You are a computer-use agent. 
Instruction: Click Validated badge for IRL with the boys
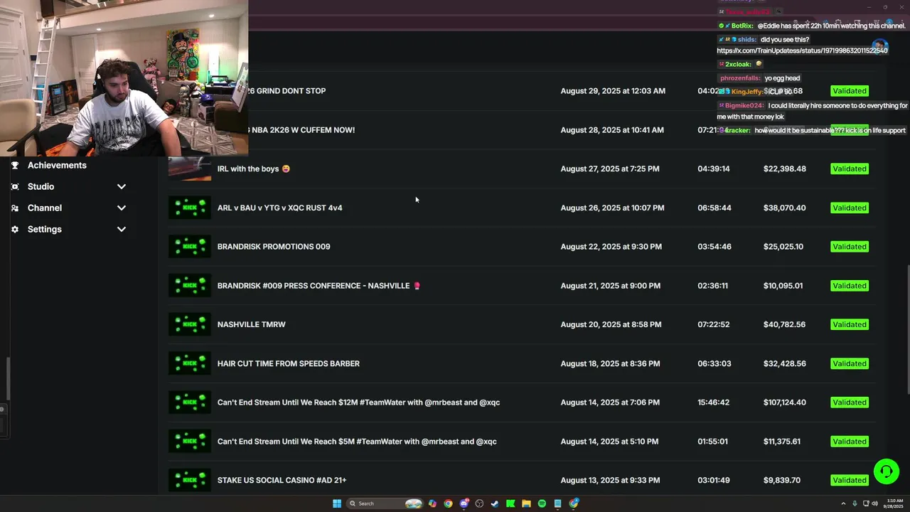pos(850,169)
